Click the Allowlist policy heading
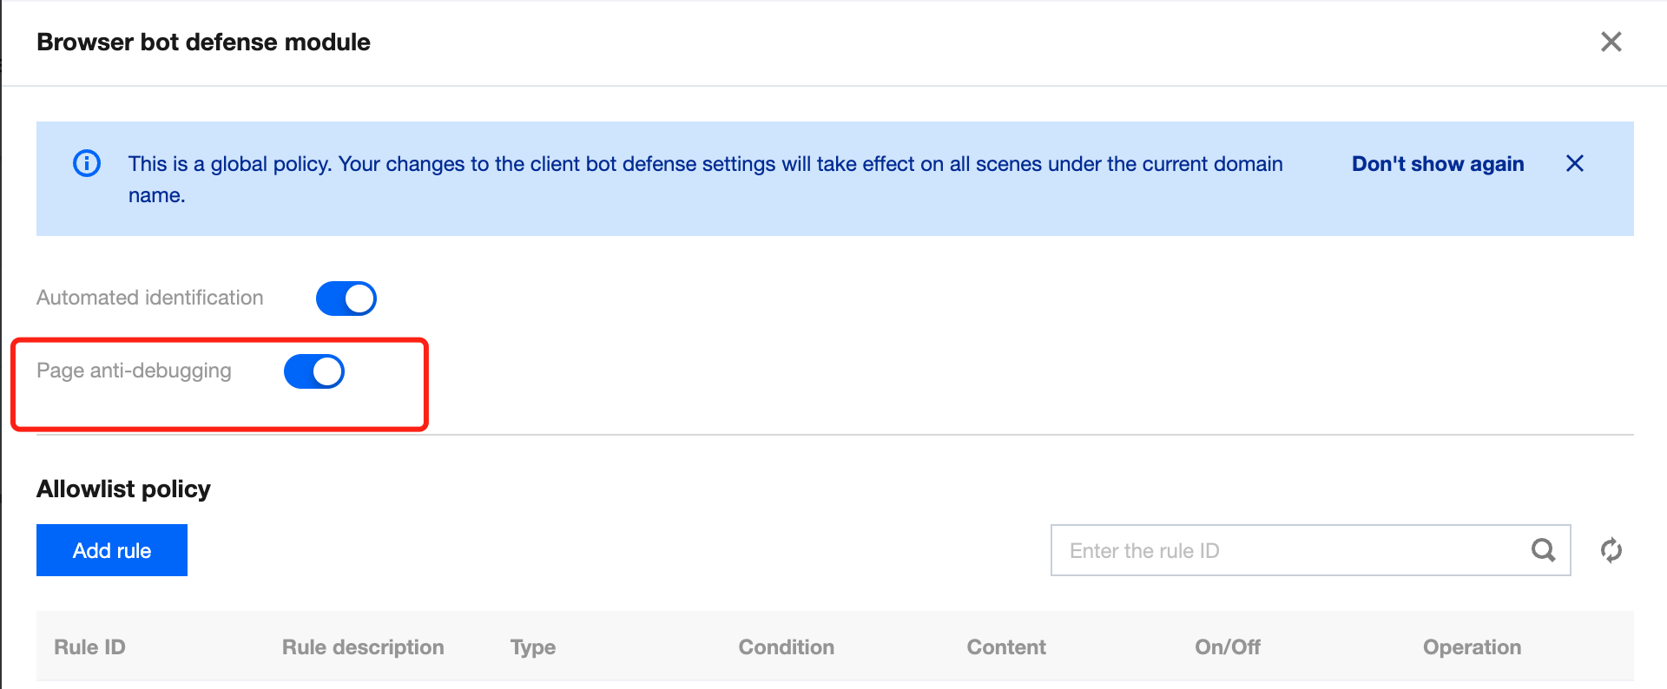The height and width of the screenshot is (689, 1667). 123,489
